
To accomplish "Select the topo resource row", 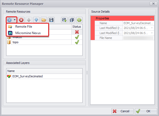I will tap(44, 42).
